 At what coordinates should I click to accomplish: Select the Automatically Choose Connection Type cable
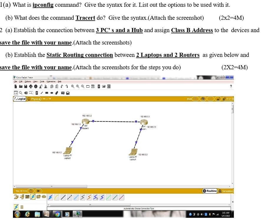(50, 197)
